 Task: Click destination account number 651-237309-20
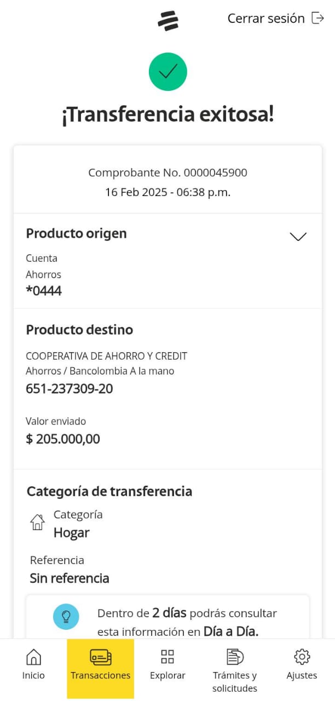[x=70, y=389]
